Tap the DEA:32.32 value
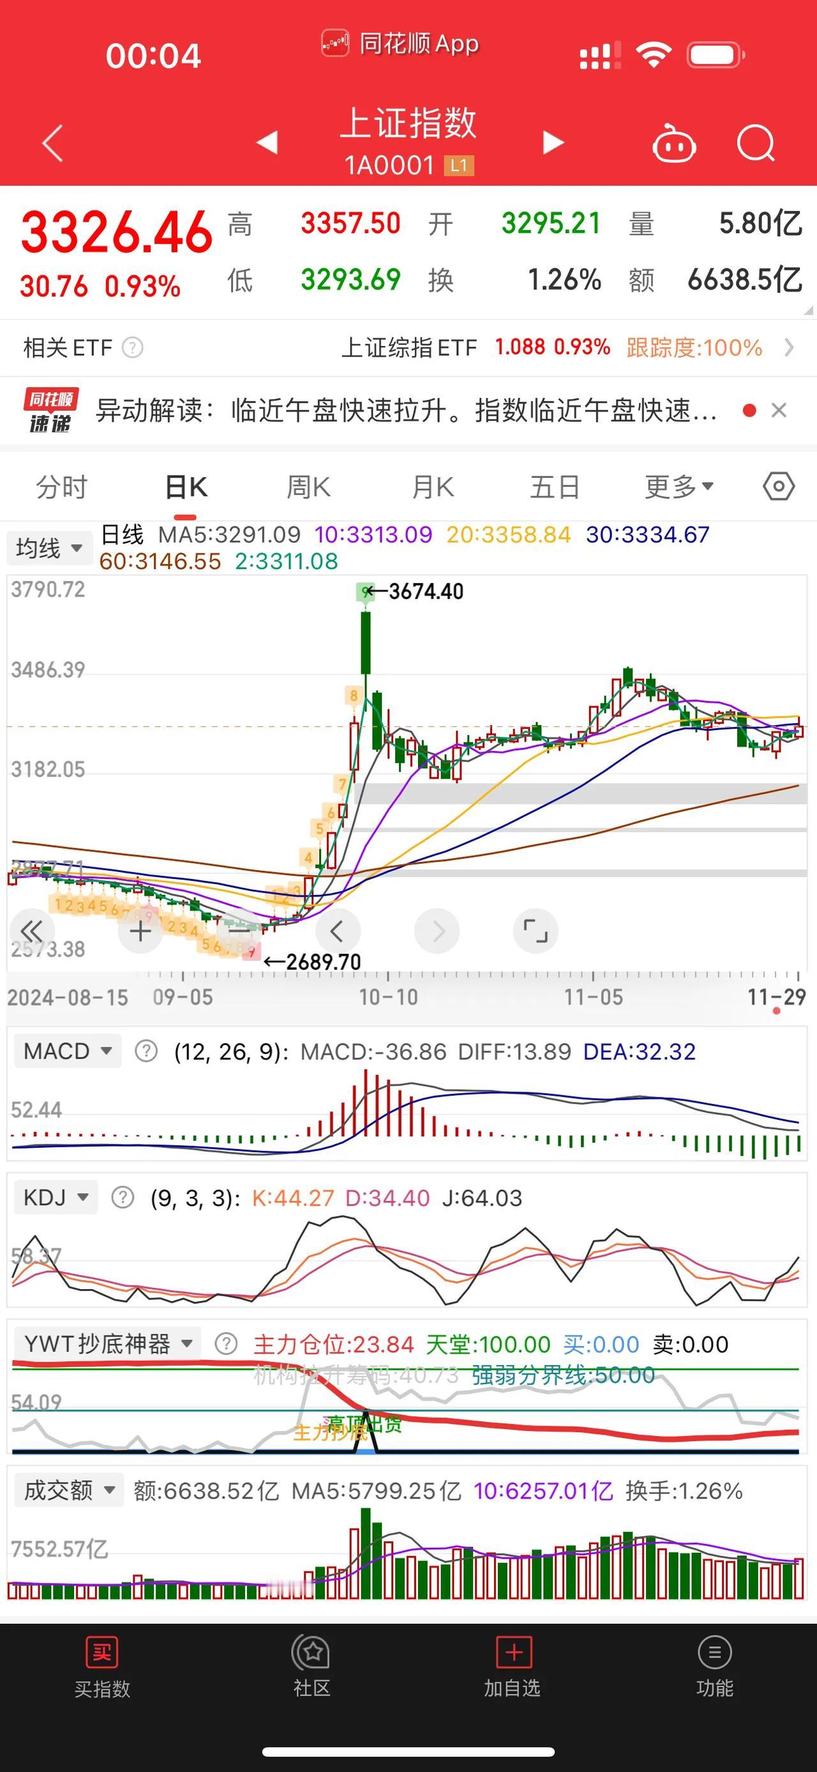Viewport: 817px width, 1772px height. 639,1052
